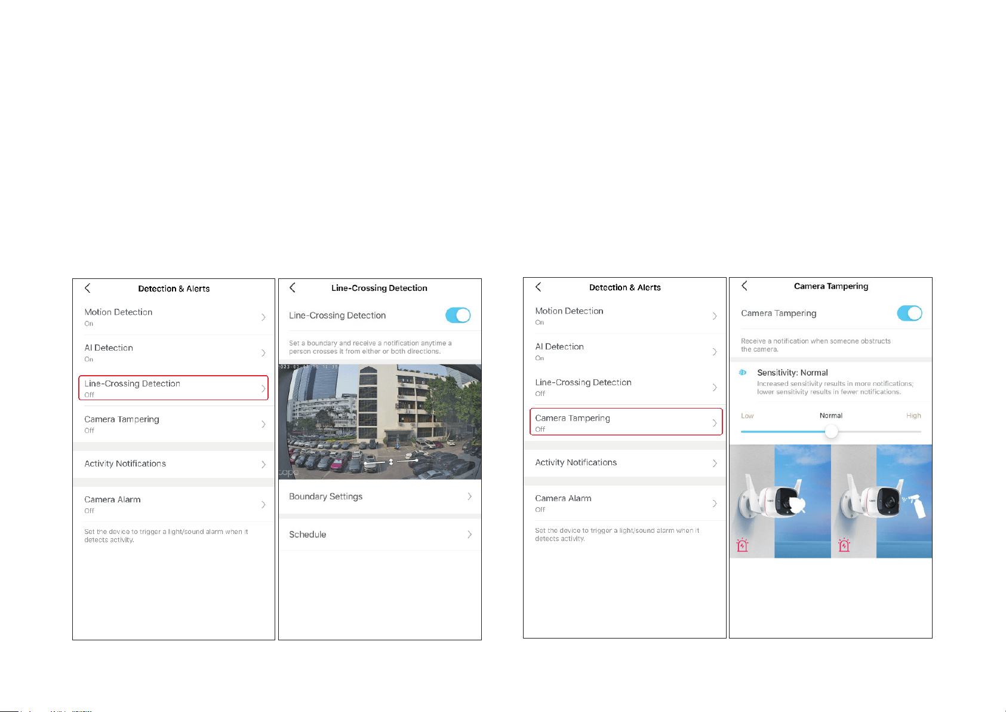Open AI Detection chevron in right screen

(x=715, y=352)
